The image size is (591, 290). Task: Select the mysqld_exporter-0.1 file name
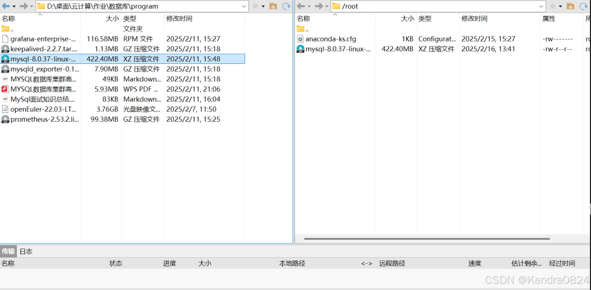point(45,69)
